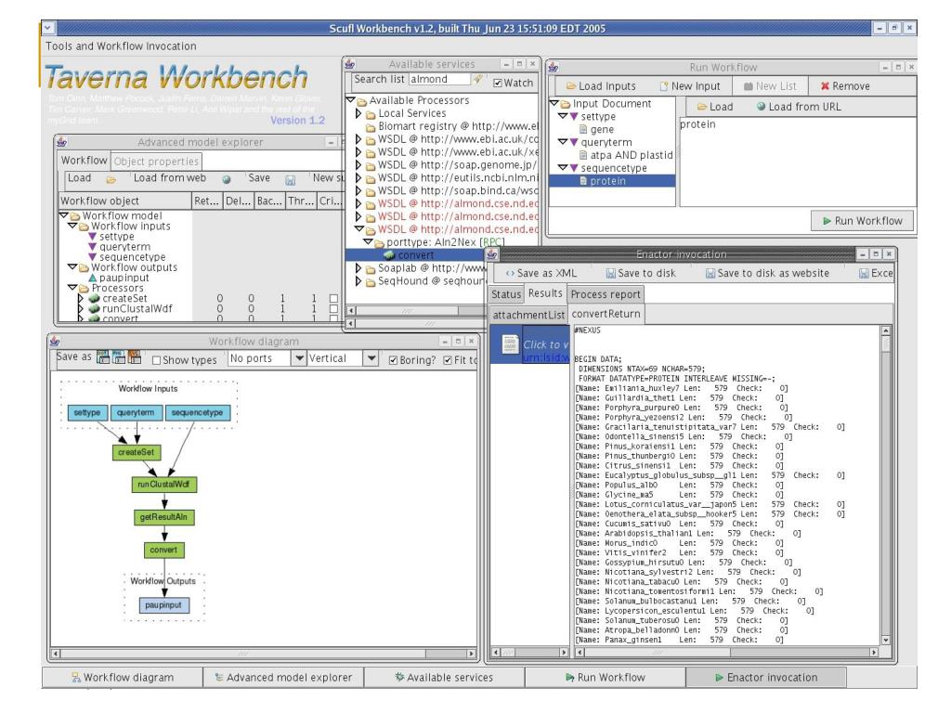Image resolution: width=951 pixels, height=713 pixels.
Task: Toggle the Watch checkbox in Available services
Action: (498, 83)
